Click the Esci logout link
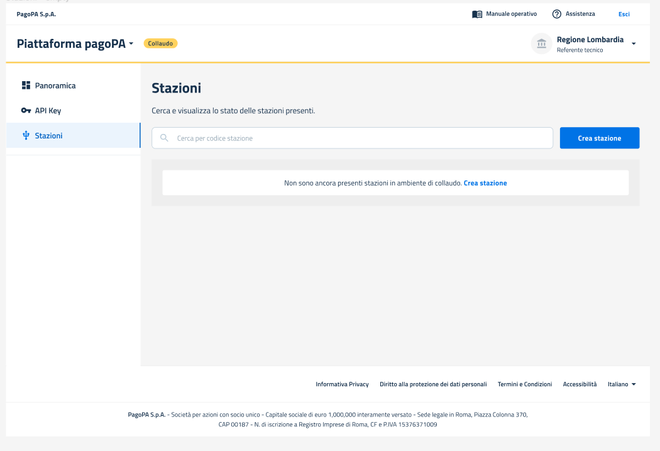The image size is (660, 451). click(624, 14)
